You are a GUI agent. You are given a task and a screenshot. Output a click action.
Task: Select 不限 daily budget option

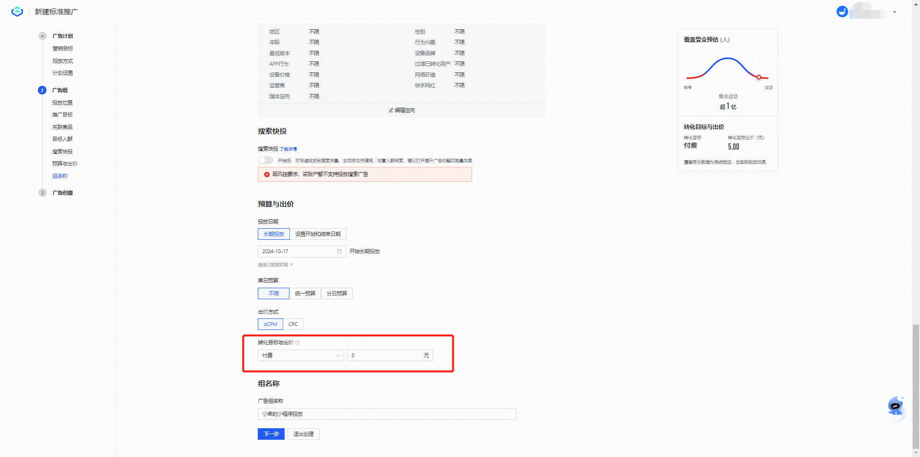pos(274,293)
